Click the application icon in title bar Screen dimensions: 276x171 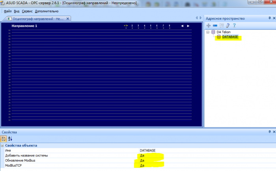[2, 3]
